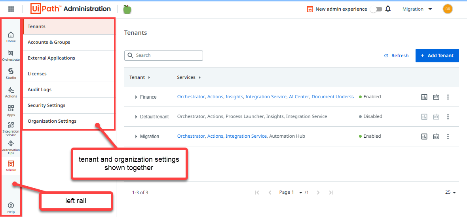Go to previous page
Image resolution: width=467 pixels, height=217 pixels.
point(270,193)
